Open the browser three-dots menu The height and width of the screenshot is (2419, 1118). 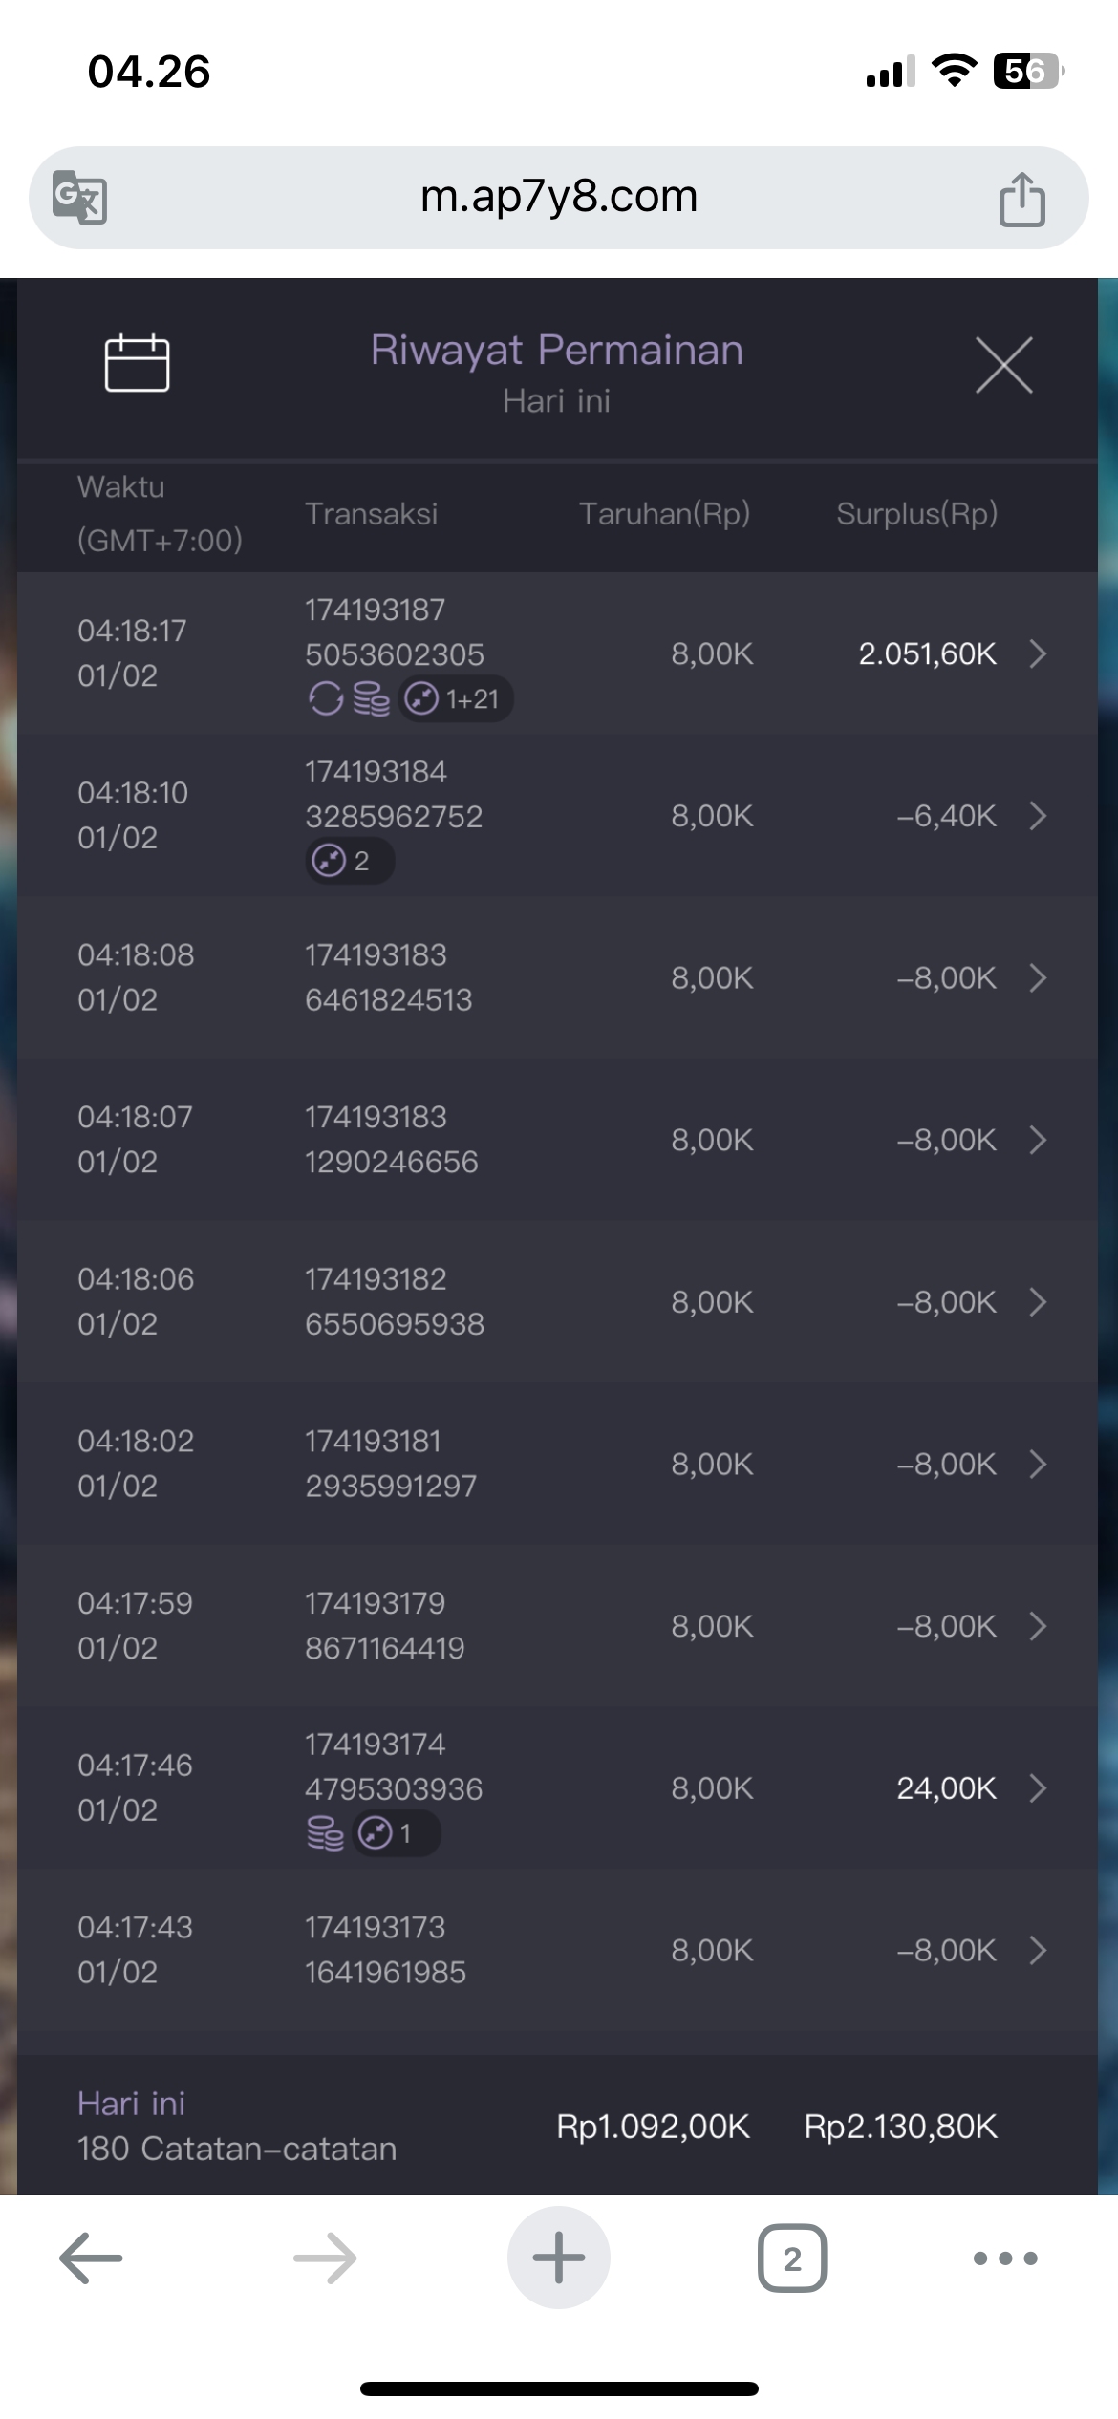(1004, 2258)
